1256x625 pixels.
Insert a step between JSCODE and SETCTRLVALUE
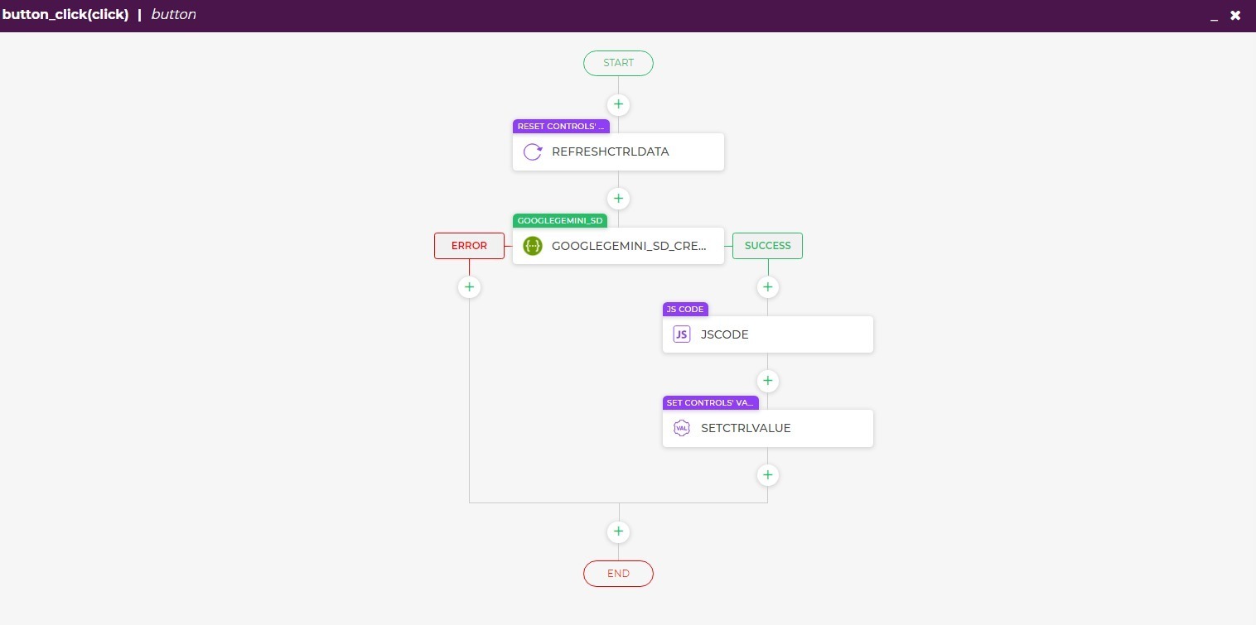pos(767,381)
